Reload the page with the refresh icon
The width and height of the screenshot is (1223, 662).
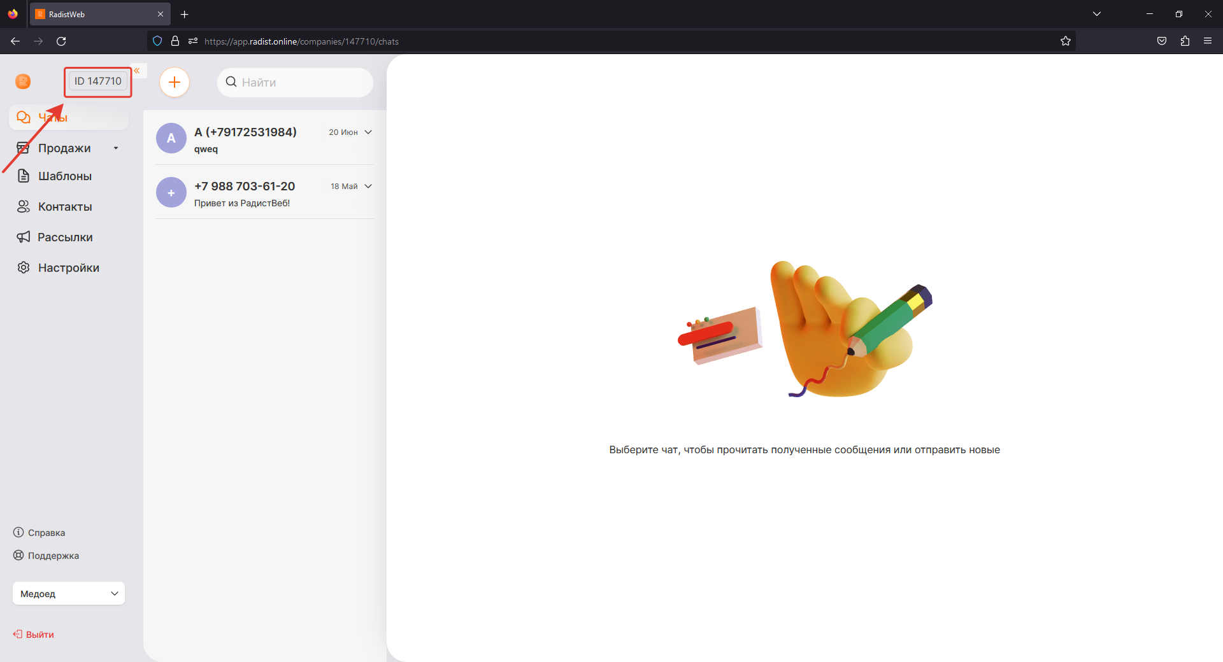click(x=61, y=41)
